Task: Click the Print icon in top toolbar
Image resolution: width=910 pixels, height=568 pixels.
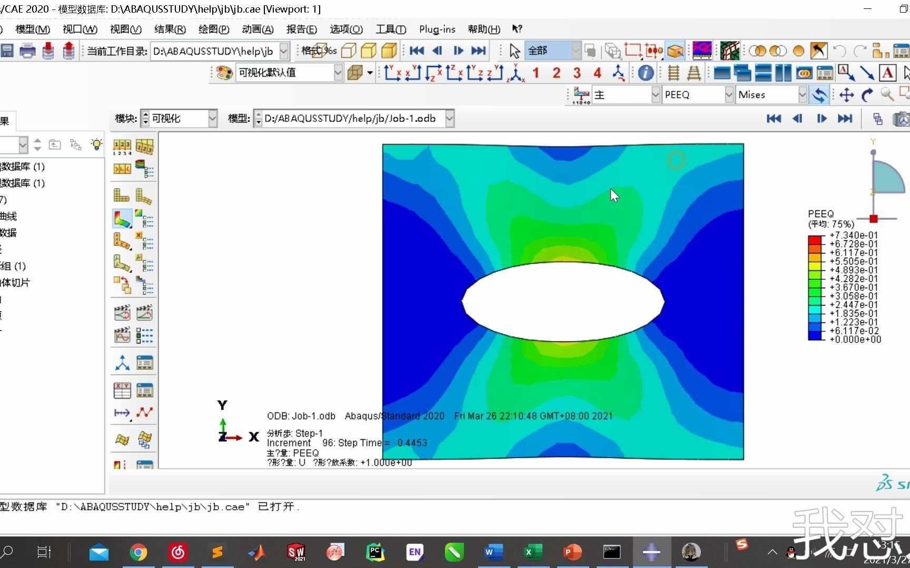Action: (27, 50)
